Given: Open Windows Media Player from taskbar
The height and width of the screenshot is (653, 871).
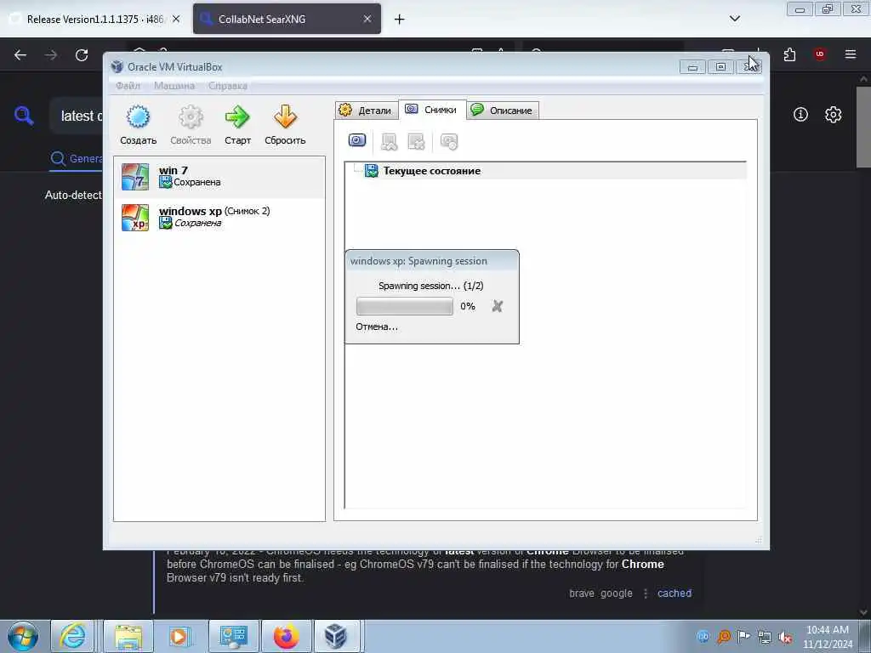Looking at the screenshot, I should click(x=179, y=636).
